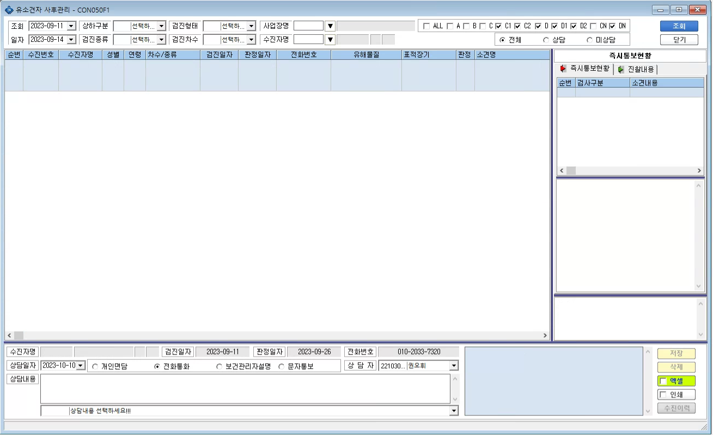Click right arrow of main grid scrollbar
This screenshot has width=713, height=435.
point(545,335)
